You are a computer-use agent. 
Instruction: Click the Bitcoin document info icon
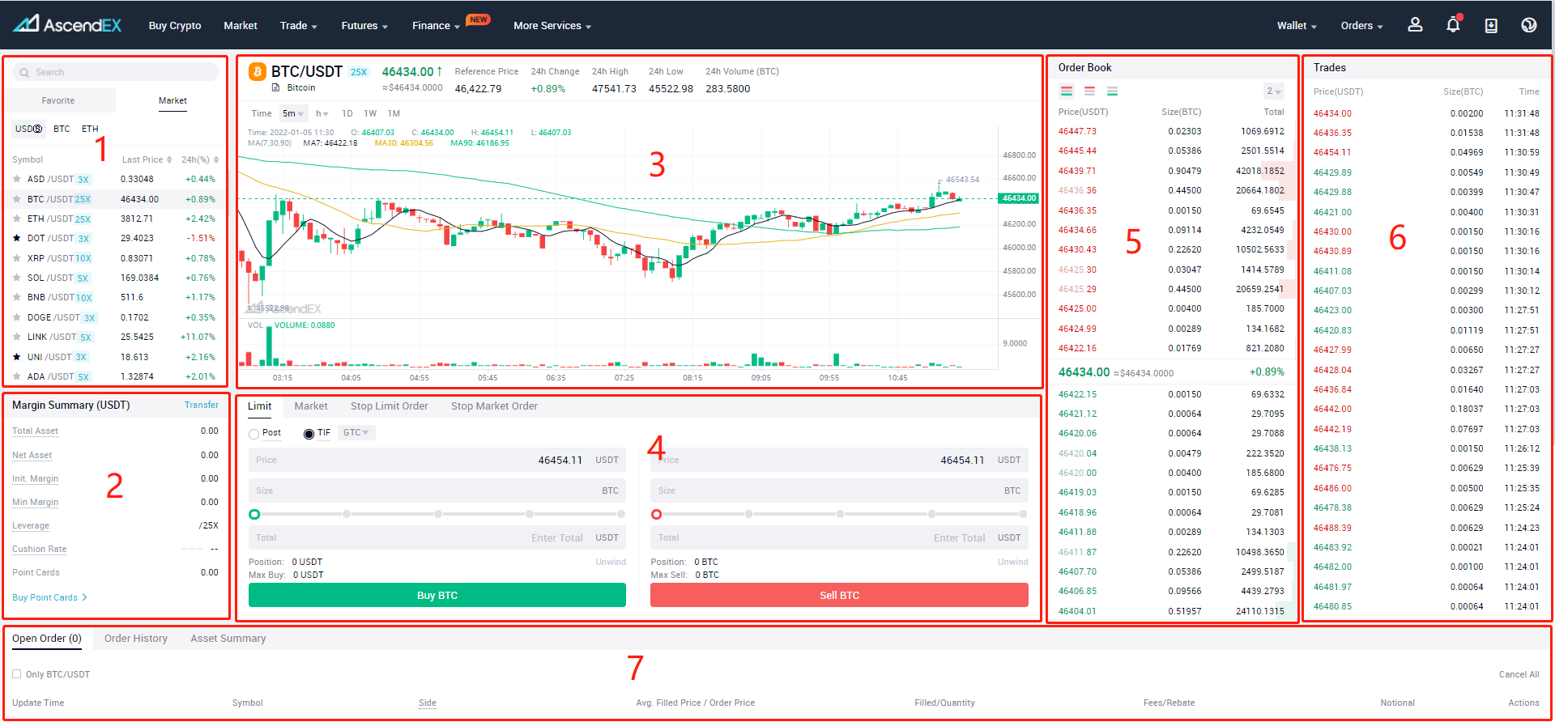point(275,87)
